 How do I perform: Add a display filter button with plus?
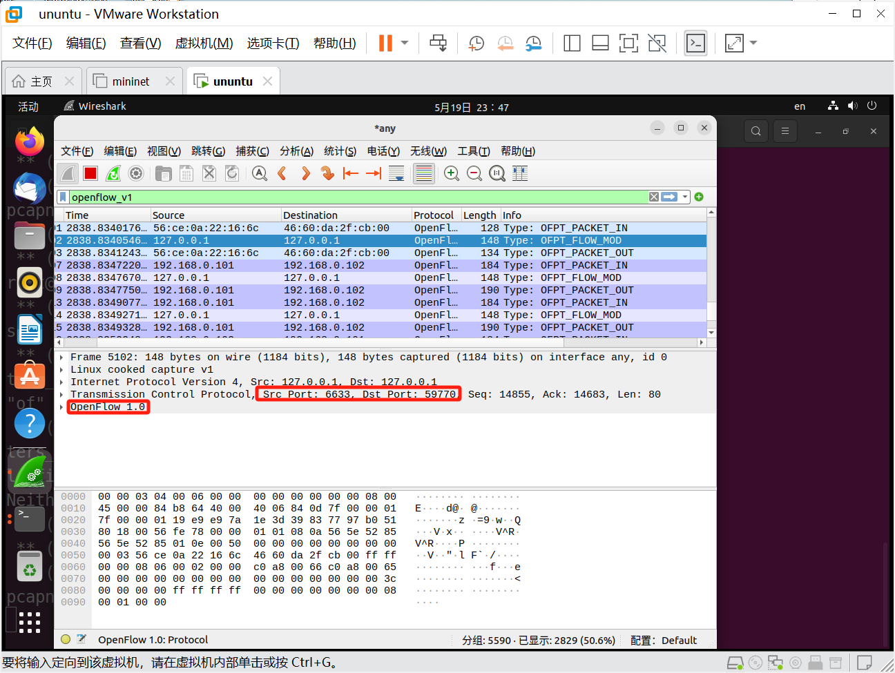699,197
